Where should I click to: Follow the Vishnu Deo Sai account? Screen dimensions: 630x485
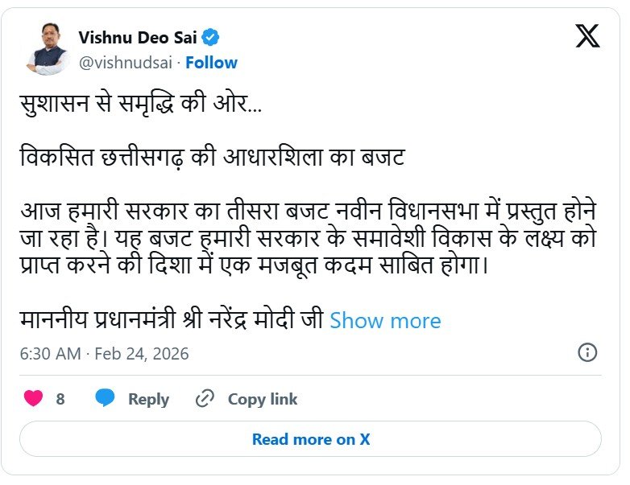pos(212,62)
